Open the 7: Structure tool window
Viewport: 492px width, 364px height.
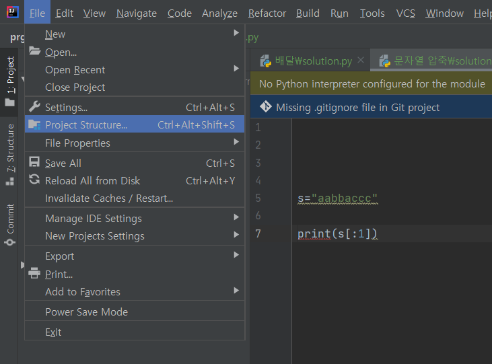coord(9,154)
